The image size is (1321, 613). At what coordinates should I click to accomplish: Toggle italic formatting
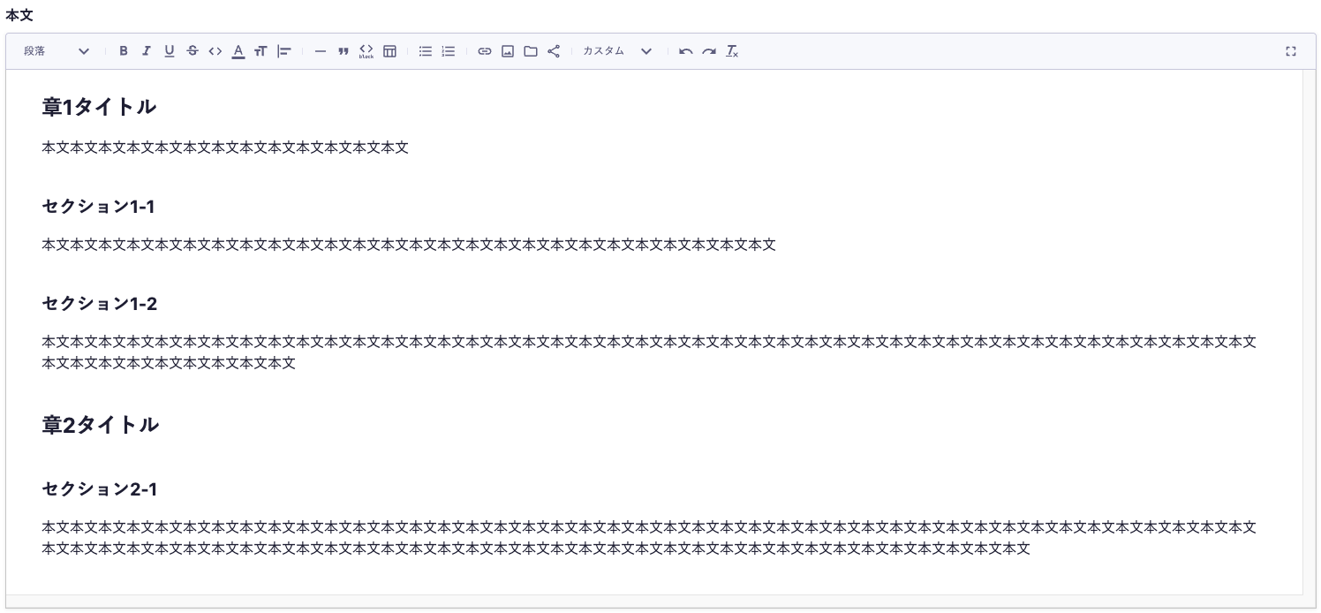point(147,51)
